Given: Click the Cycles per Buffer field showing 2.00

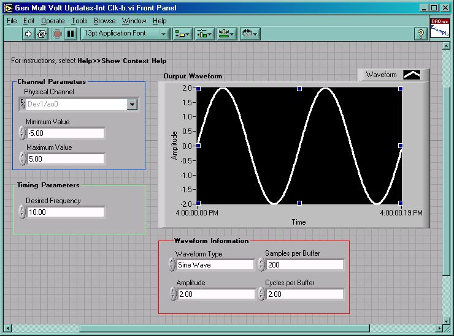Looking at the screenshot, I should click(x=304, y=294).
